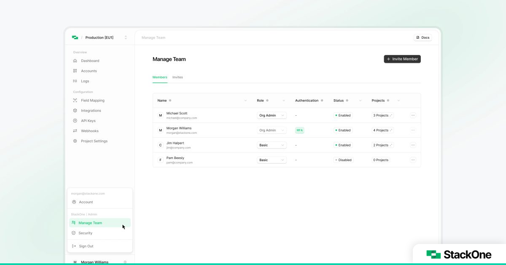Click info dot next to Role header

[268, 101]
